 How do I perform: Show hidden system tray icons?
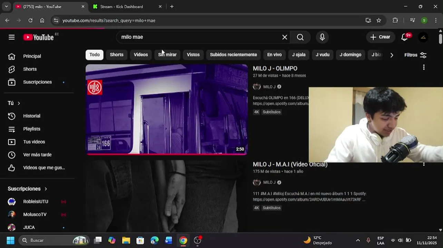(358, 240)
